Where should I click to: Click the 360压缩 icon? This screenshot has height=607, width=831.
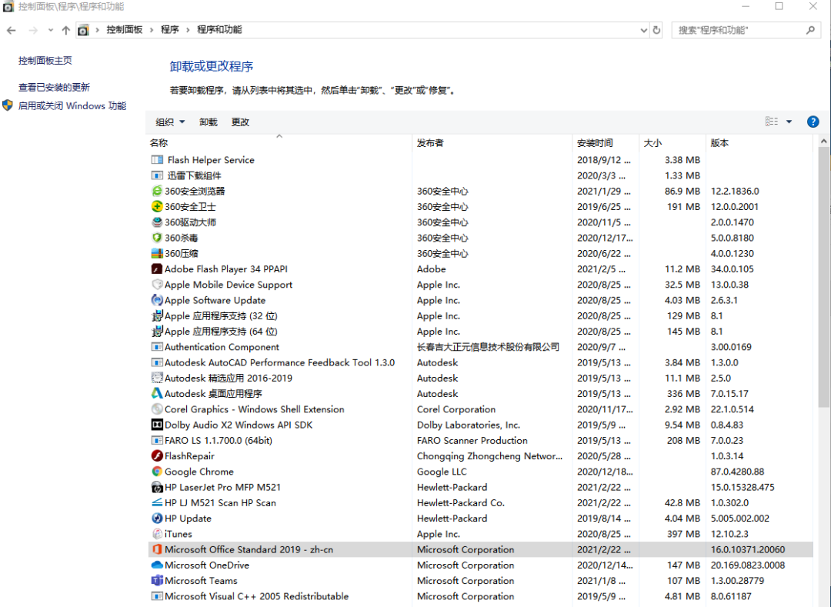tap(157, 253)
